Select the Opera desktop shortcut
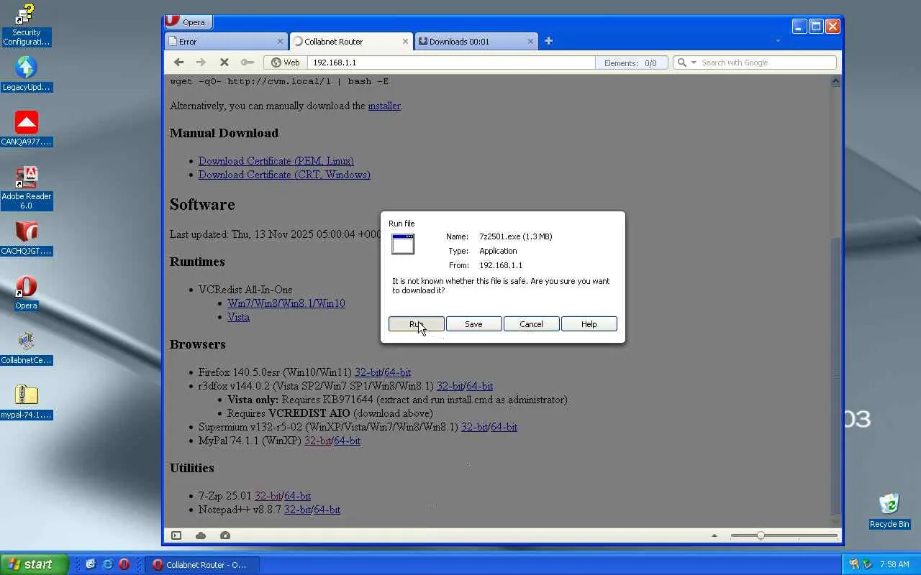 coord(26,293)
